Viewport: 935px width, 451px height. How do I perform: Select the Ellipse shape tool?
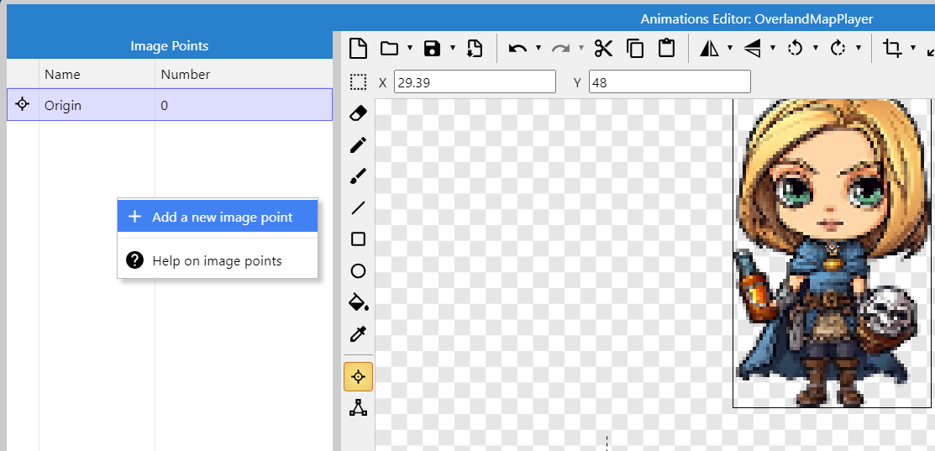coord(358,271)
